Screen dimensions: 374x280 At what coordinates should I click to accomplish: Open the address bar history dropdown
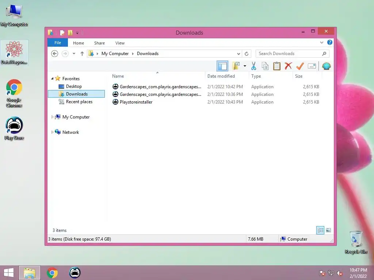pyautogui.click(x=238, y=54)
